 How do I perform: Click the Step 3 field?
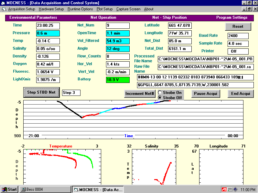tap(71, 93)
